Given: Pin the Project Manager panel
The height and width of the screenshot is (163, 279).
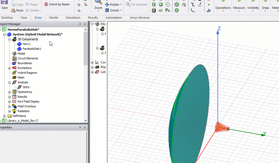Looking at the screenshot, I should (x=80, y=24).
